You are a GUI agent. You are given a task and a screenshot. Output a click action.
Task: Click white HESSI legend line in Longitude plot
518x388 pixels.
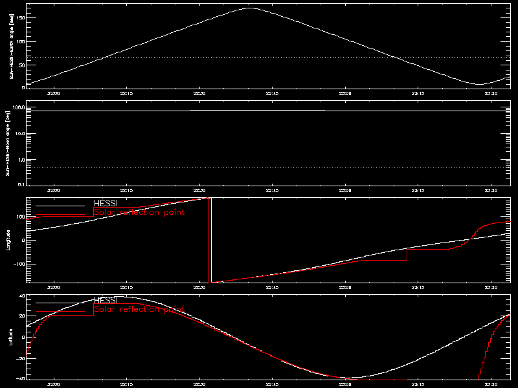coord(60,206)
